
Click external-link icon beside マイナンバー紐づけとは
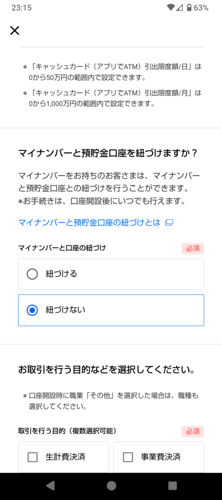(169, 223)
